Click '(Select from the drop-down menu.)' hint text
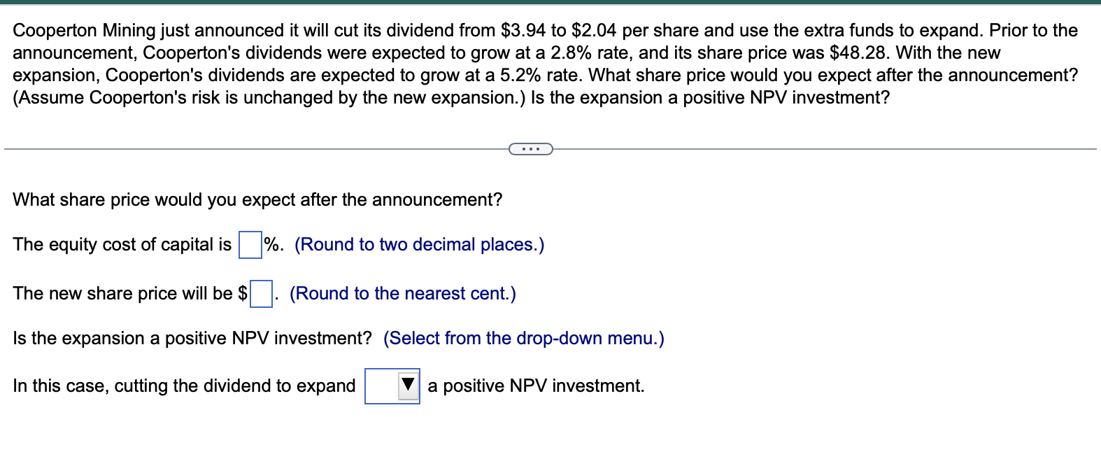 tap(523, 339)
